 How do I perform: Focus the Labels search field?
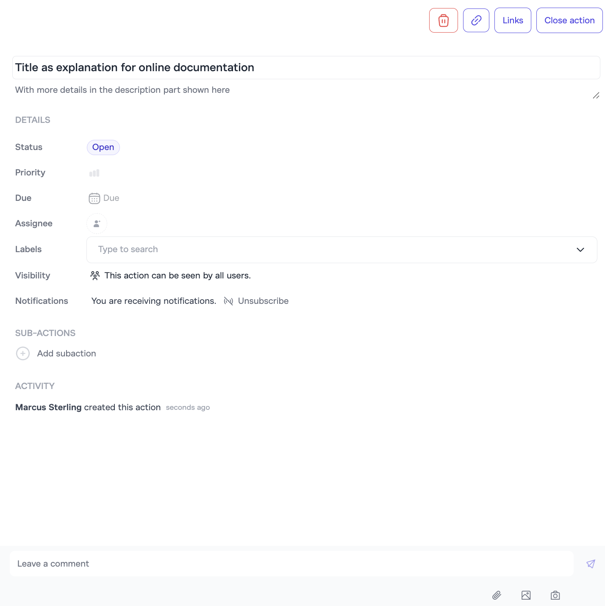(330, 250)
